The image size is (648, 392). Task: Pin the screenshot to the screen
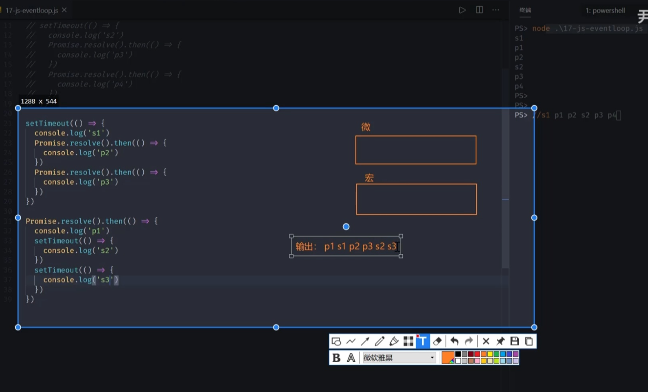500,342
